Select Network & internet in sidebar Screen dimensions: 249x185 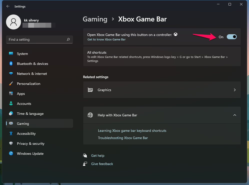[x=39, y=74]
